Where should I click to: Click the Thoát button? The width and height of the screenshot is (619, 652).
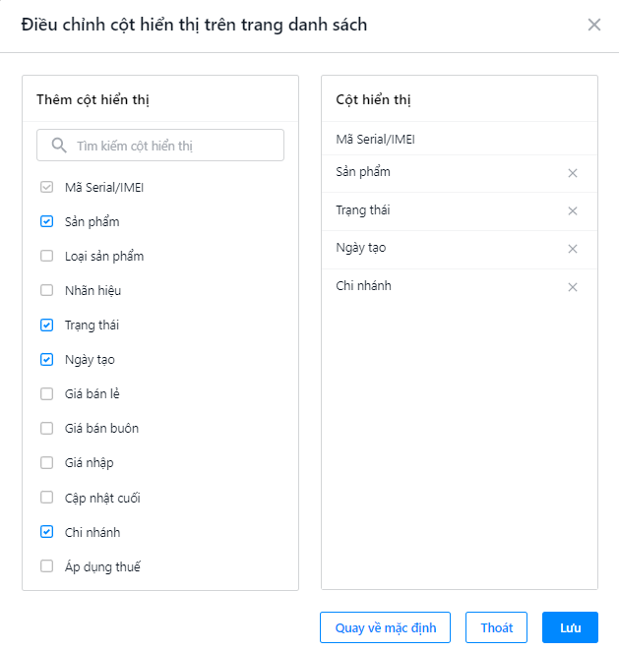click(x=496, y=627)
